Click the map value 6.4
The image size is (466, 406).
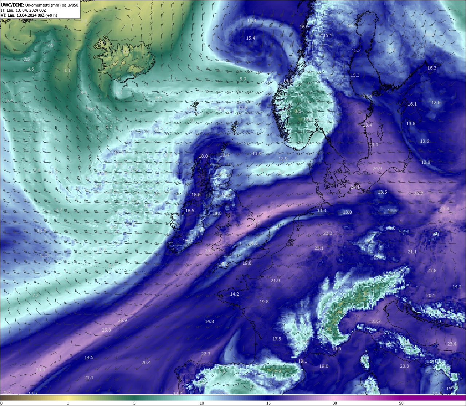[x=9, y=100]
